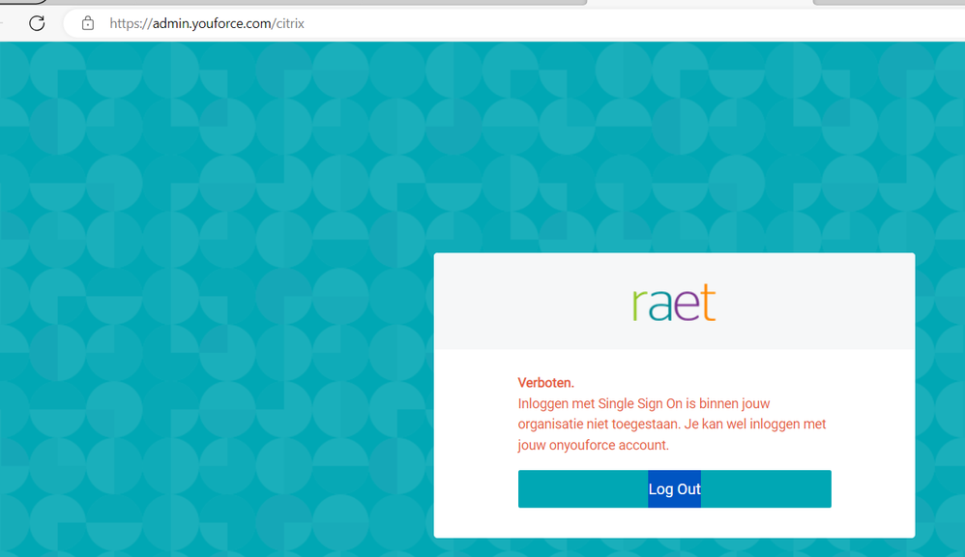Click the browser reload icon
This screenshot has height=557, width=965.
point(37,23)
